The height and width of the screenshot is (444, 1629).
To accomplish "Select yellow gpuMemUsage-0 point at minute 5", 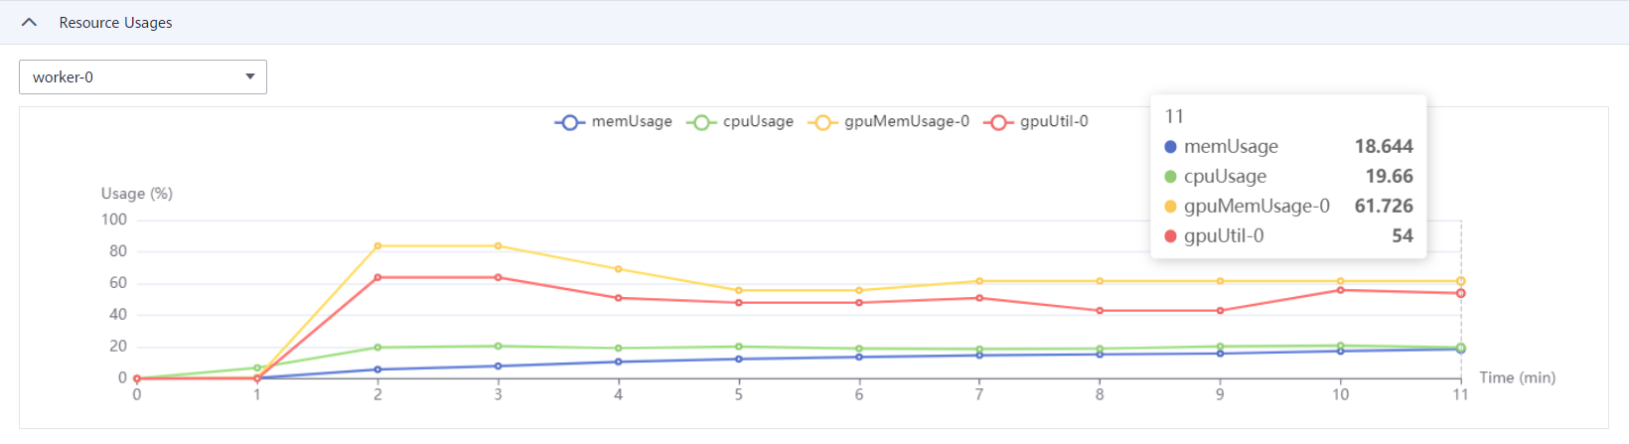I will point(738,291).
